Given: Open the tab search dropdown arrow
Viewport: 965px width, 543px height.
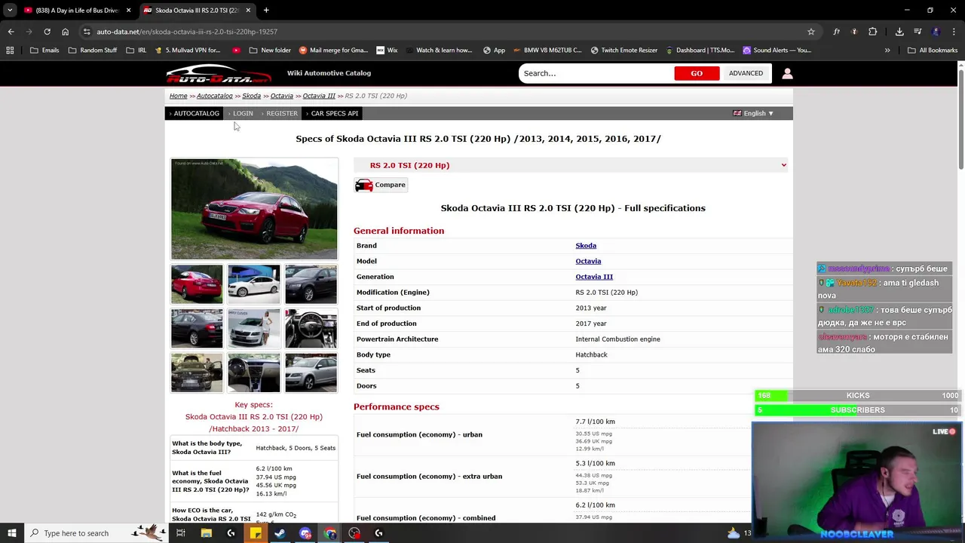Looking at the screenshot, I should (x=10, y=10).
